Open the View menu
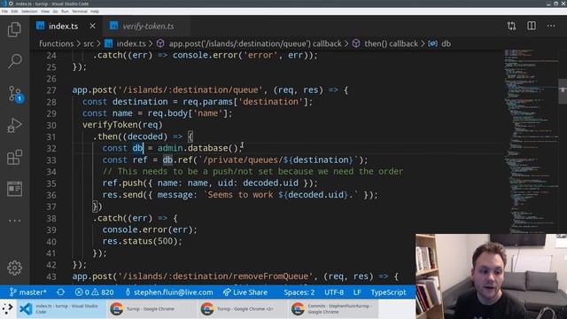This screenshot has height=319, width=567. click(x=45, y=12)
